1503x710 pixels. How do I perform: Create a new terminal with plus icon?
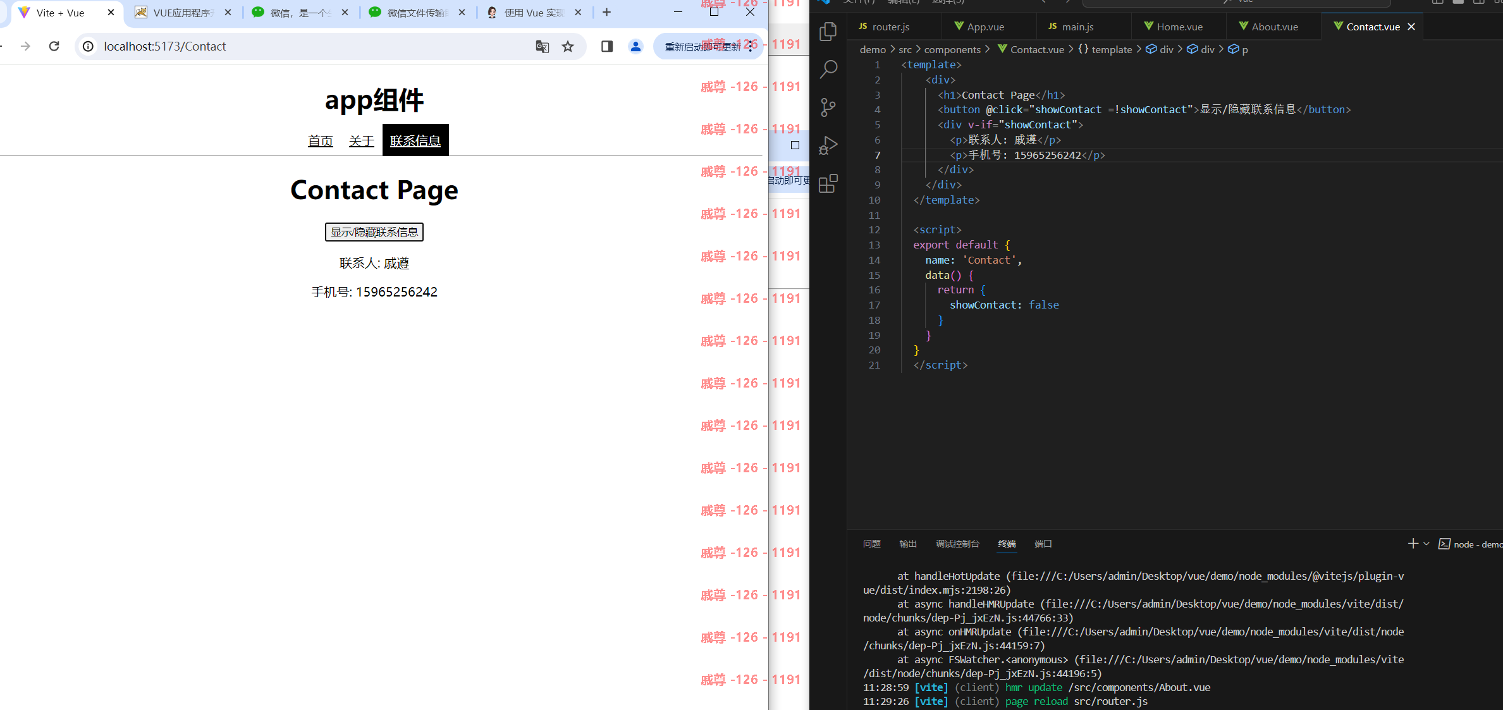[x=1413, y=544]
